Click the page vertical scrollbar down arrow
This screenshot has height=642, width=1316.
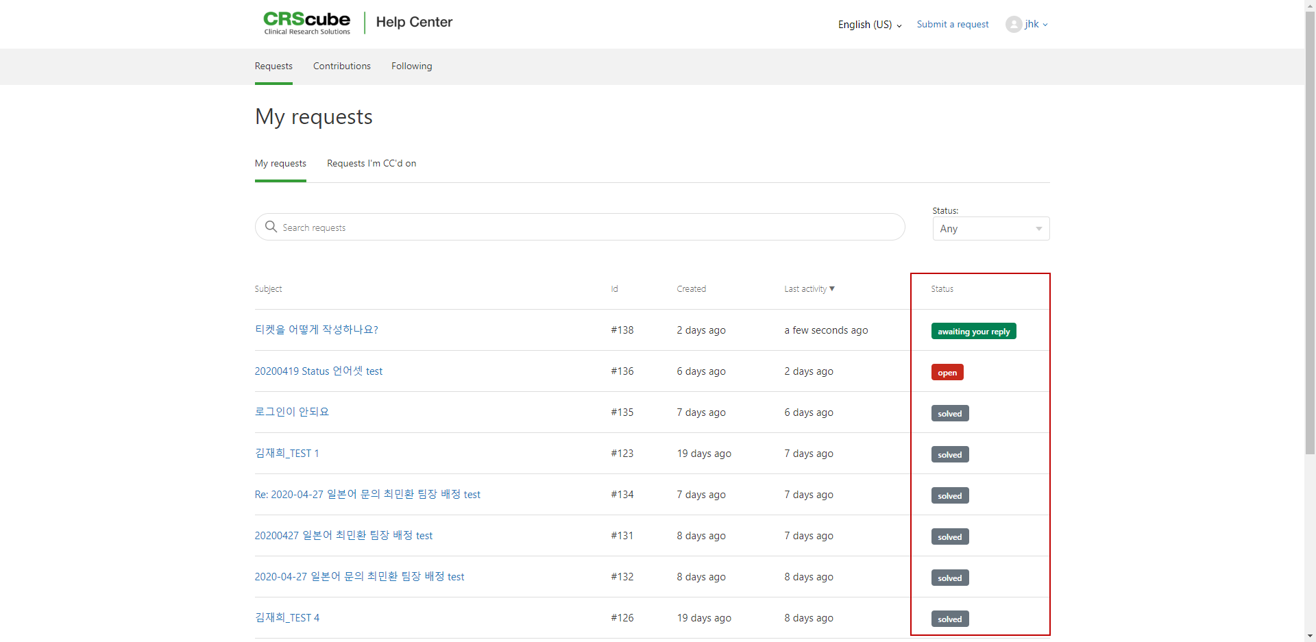pos(1310,636)
